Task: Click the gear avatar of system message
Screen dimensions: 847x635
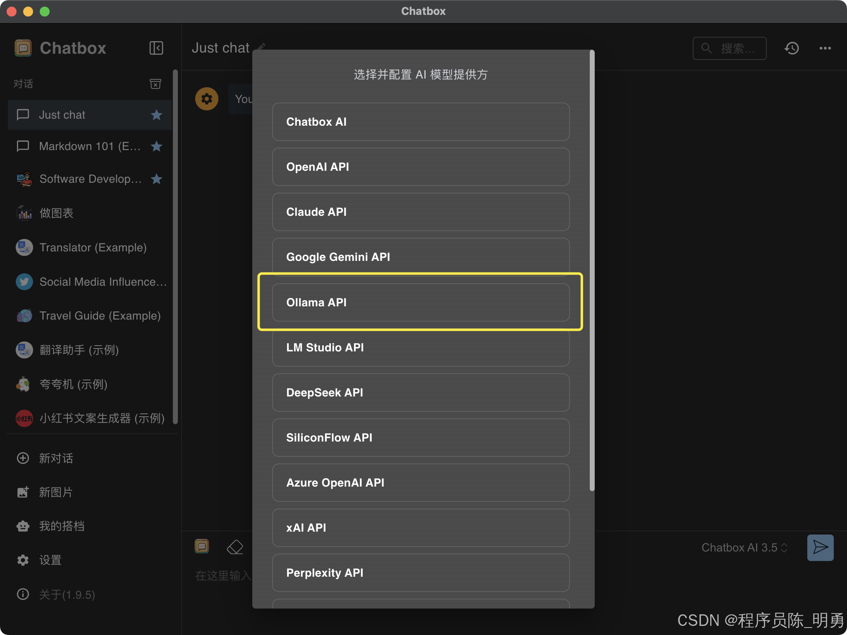Action: (x=207, y=99)
